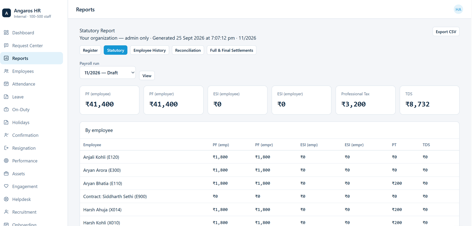Screen dimensions: 472x226
Task: Click the Engagement heart icon
Action: (6, 186)
